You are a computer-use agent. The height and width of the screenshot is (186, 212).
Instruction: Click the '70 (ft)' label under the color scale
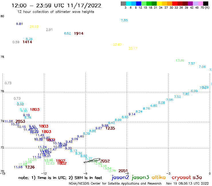click(205, 7)
